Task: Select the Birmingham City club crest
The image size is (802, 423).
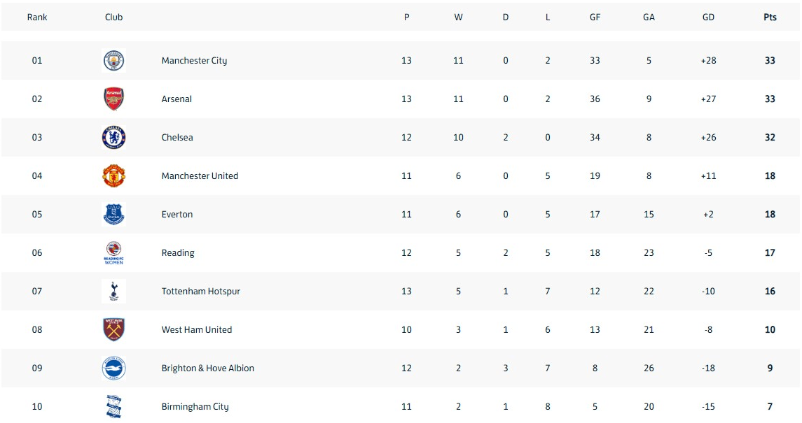Action: coord(113,407)
